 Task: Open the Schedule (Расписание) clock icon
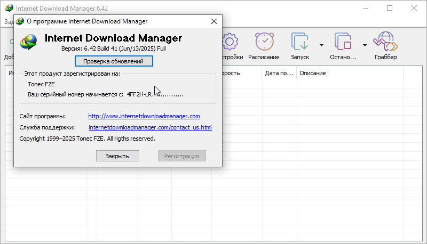tap(264, 42)
